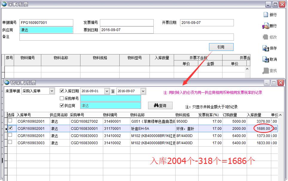
Task: Click the 发票编号 input field
Action: (x=127, y=23)
